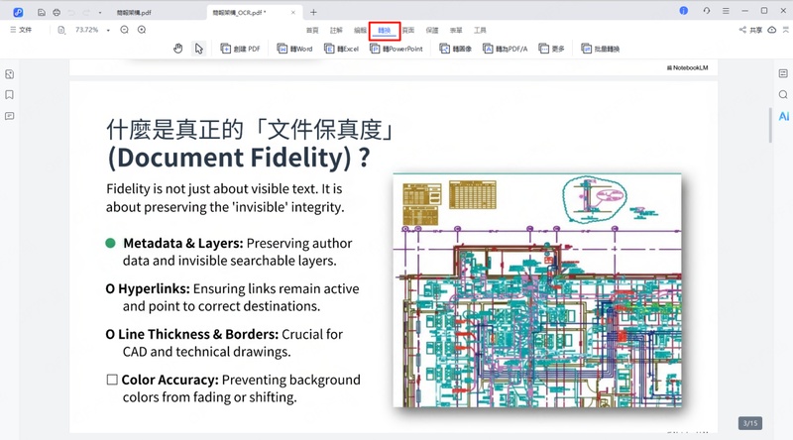The height and width of the screenshot is (440, 793).
Task: Open the 編輯 ribbon tab
Action: point(360,31)
